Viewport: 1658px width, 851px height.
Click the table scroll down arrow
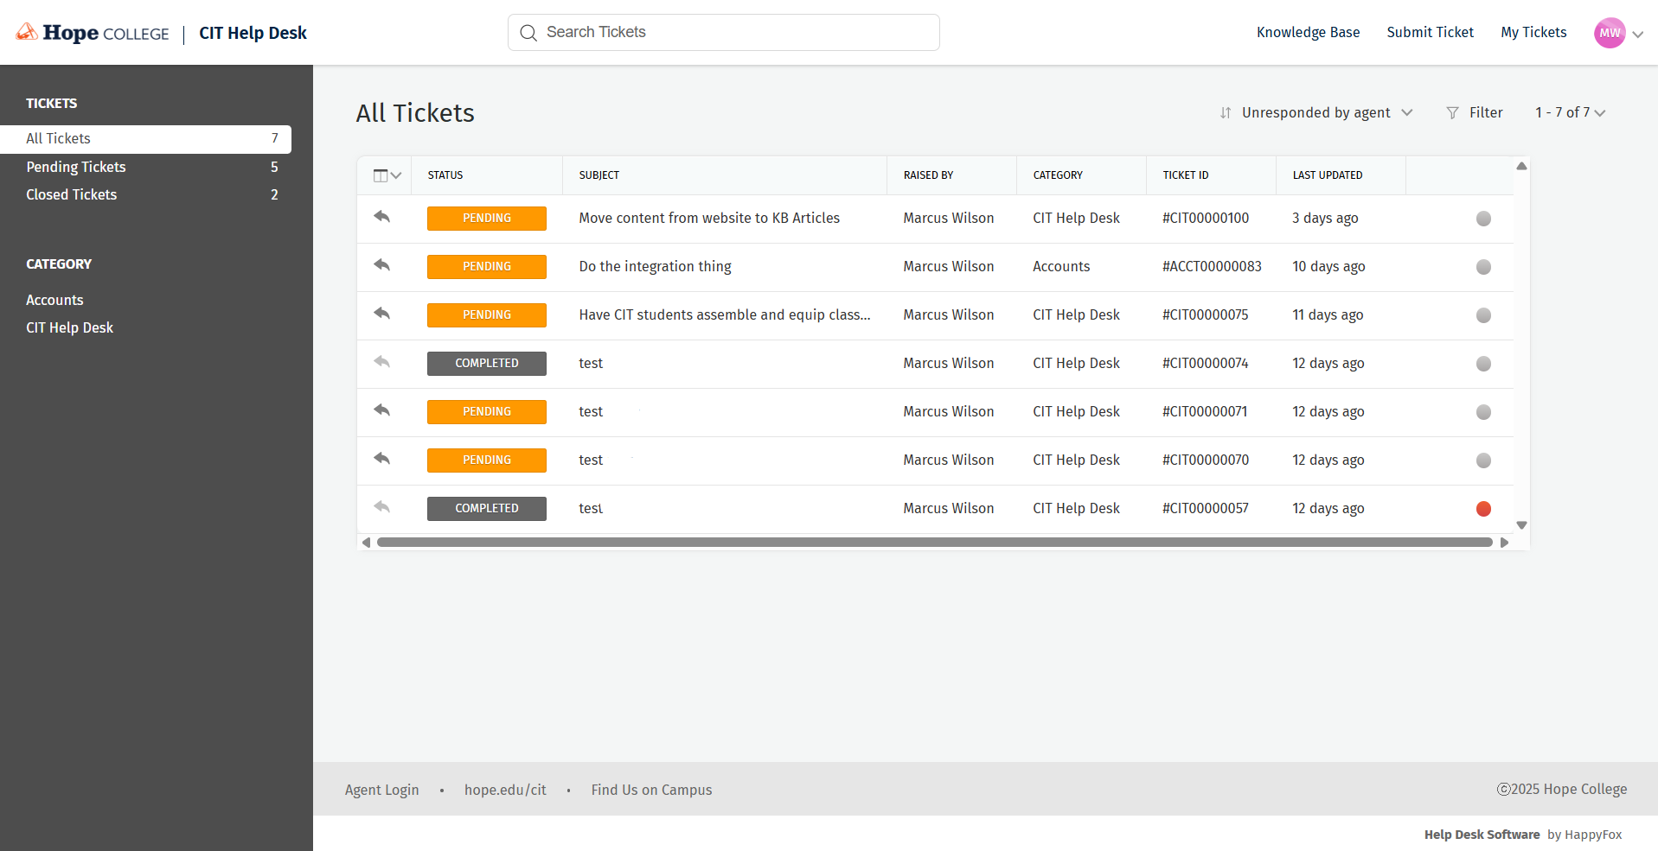click(x=1521, y=525)
